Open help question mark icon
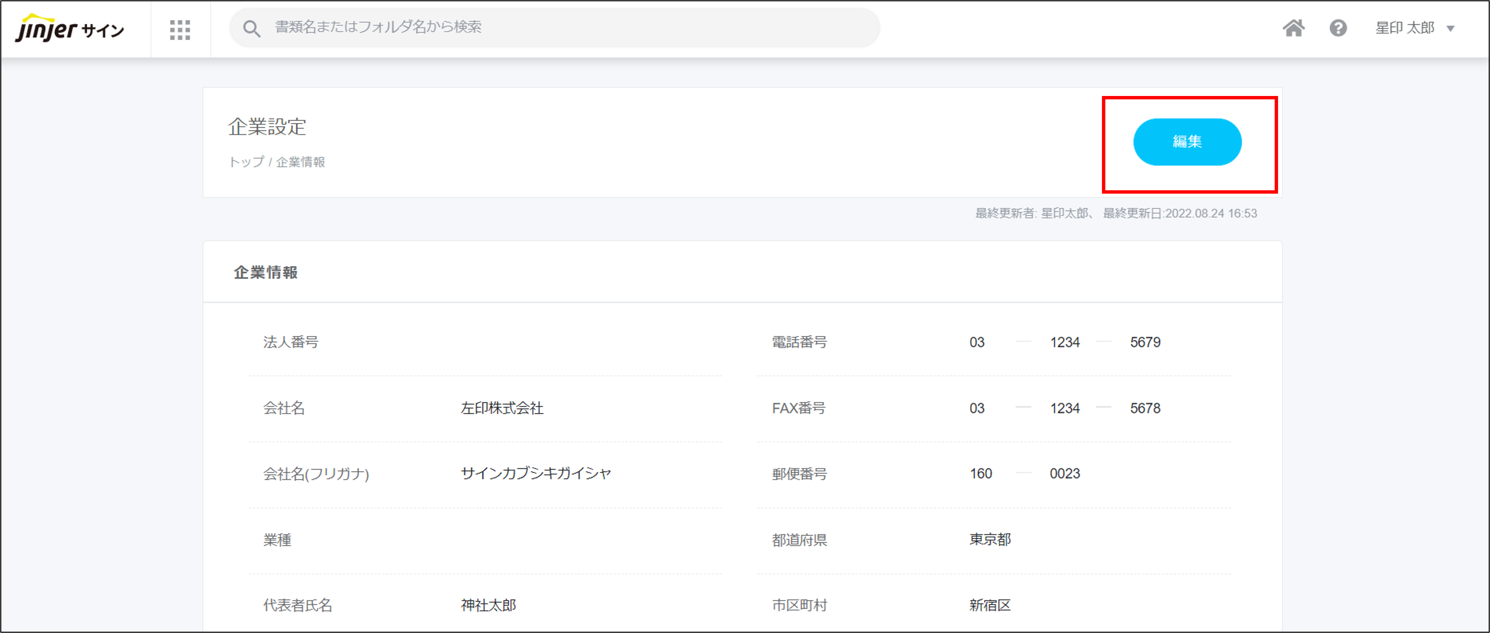 (1338, 28)
